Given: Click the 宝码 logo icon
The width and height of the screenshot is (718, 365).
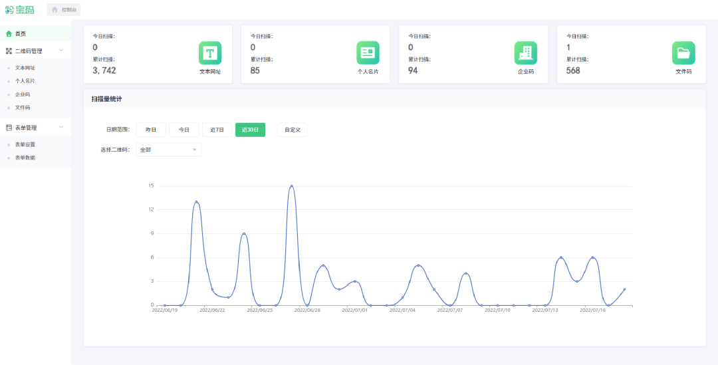Looking at the screenshot, I should [9, 10].
